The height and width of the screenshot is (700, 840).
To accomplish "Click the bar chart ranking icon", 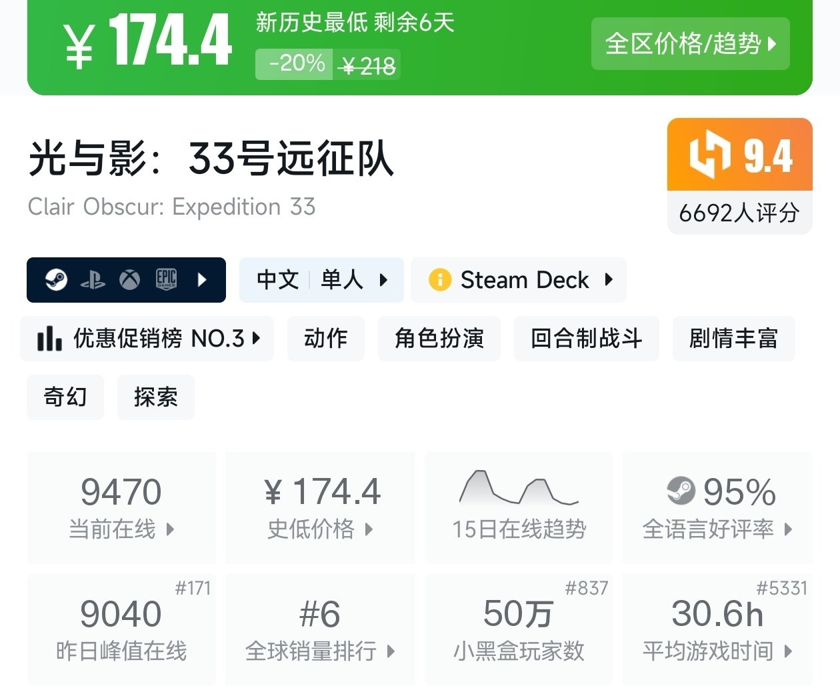I will click(x=50, y=339).
